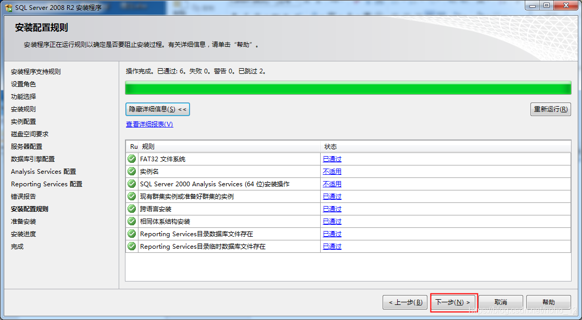This screenshot has height=320, width=582.
Task: Click rule text 实例名
Action: 149,171
